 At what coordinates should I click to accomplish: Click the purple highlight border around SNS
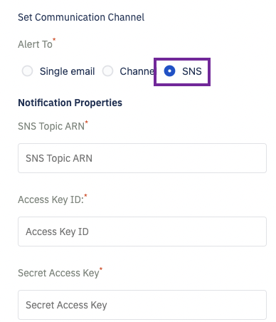click(182, 59)
